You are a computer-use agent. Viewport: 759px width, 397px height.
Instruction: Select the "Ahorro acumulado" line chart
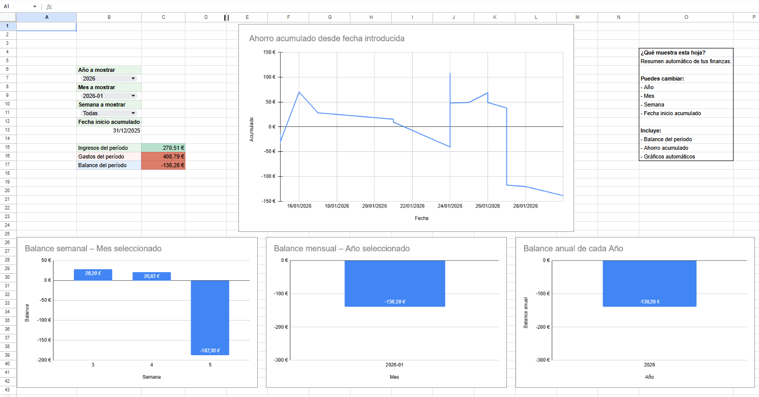406,127
